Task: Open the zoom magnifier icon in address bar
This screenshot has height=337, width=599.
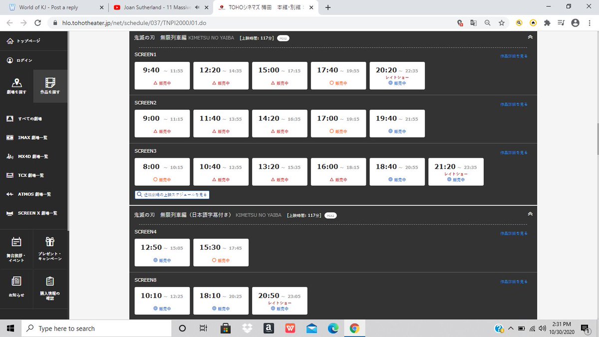Action: point(488,23)
